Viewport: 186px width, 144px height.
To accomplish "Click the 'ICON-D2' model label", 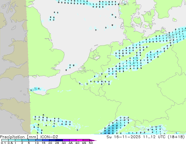I will coord(49,137).
